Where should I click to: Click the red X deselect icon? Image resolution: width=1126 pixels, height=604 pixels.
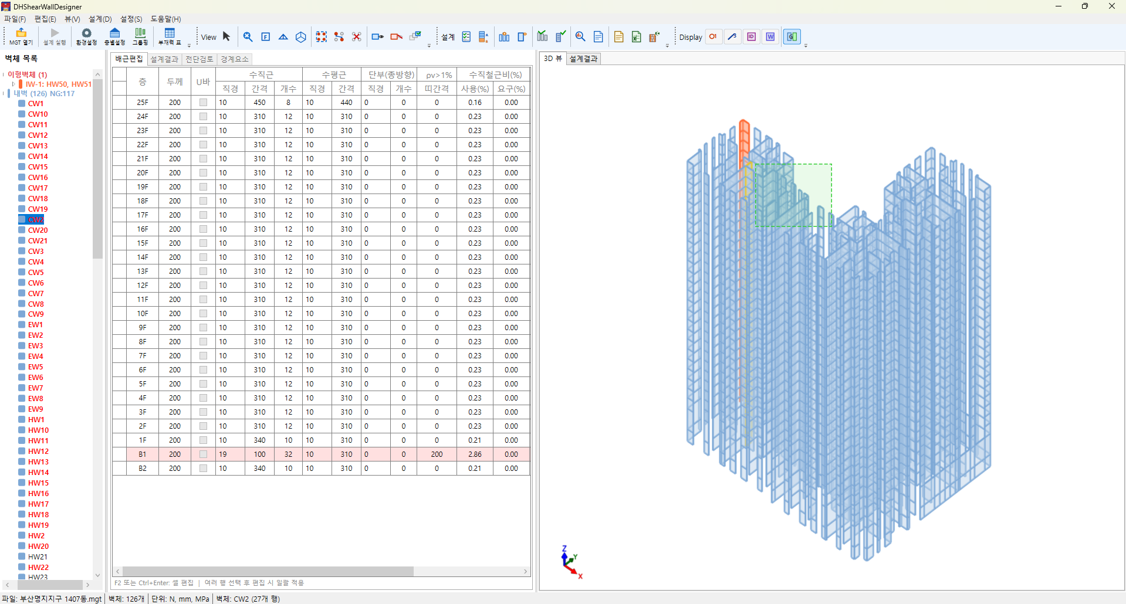tap(356, 37)
